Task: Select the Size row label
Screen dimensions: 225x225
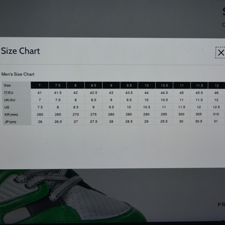Action: [7, 85]
